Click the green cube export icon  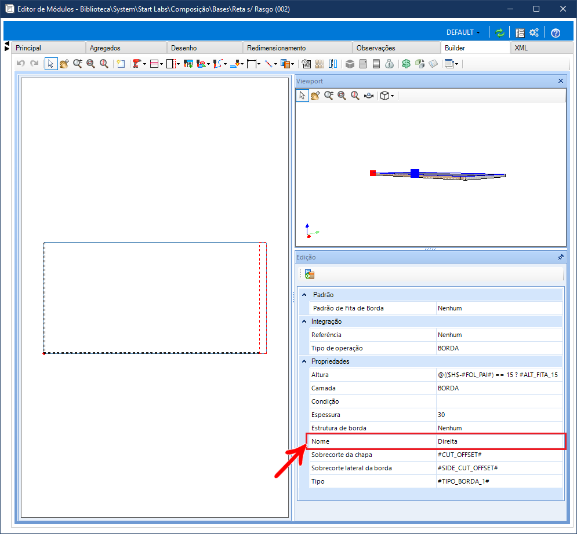click(420, 64)
